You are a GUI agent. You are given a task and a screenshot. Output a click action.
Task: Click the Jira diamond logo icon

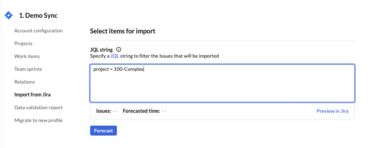[8, 16]
